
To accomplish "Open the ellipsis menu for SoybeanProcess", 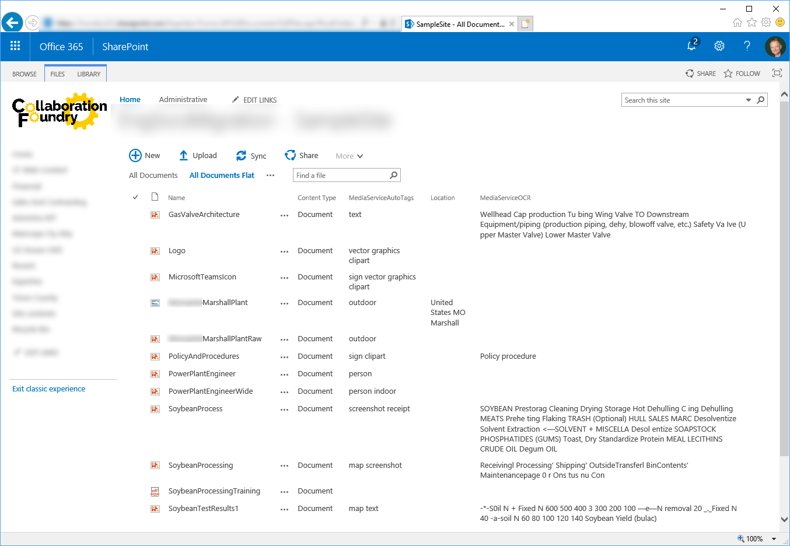I will pyautogui.click(x=284, y=409).
